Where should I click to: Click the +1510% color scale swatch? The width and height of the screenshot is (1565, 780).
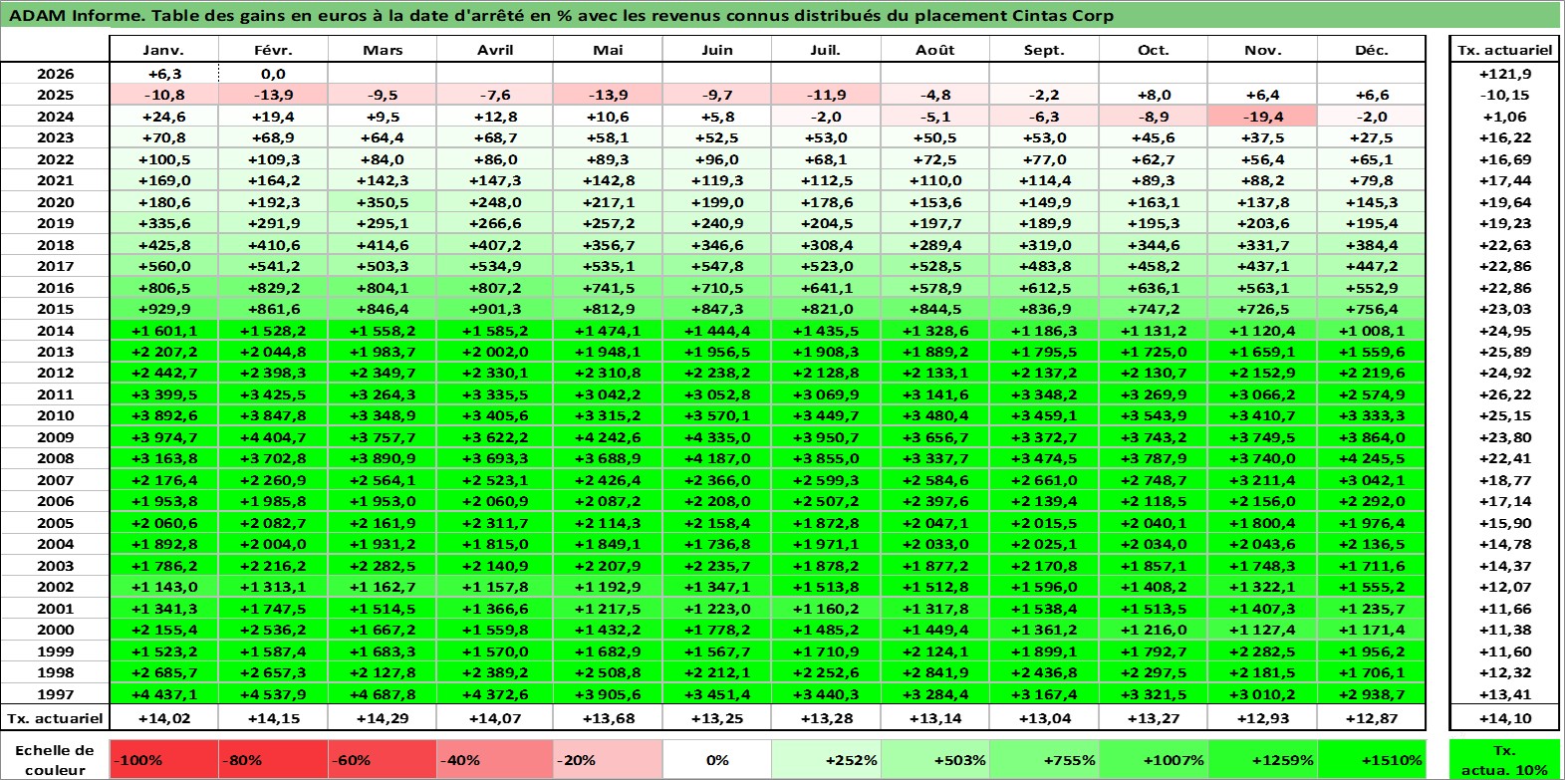click(1372, 759)
